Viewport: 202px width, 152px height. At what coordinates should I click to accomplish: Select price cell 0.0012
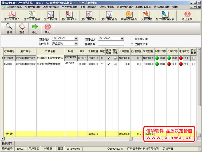pos(82,58)
